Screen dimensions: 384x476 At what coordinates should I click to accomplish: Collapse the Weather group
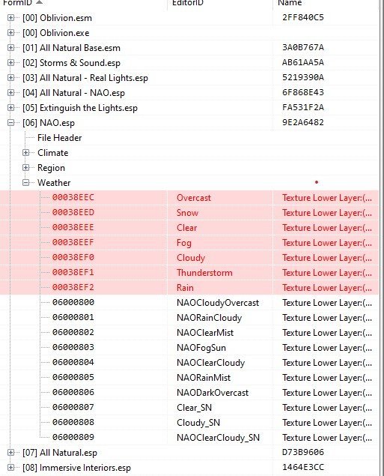26,182
